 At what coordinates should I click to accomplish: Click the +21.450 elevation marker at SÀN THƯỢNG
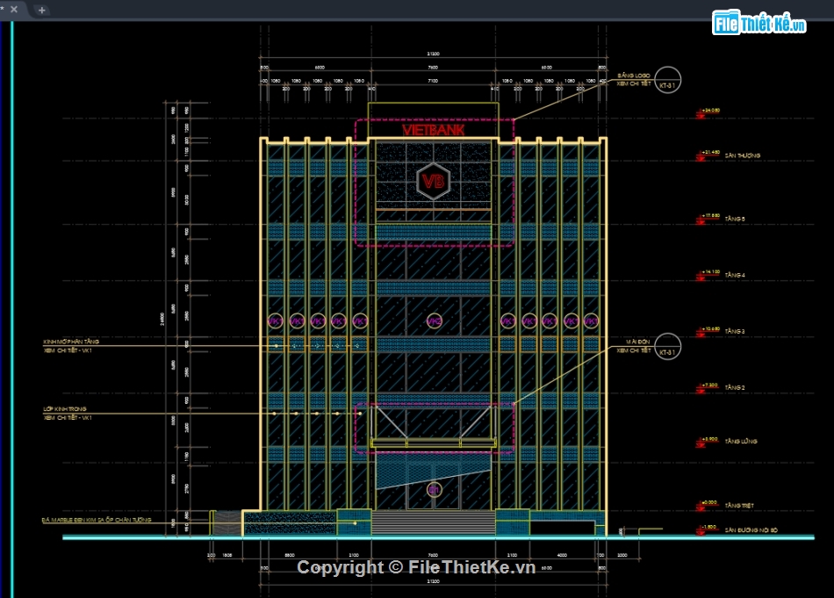pyautogui.click(x=708, y=155)
